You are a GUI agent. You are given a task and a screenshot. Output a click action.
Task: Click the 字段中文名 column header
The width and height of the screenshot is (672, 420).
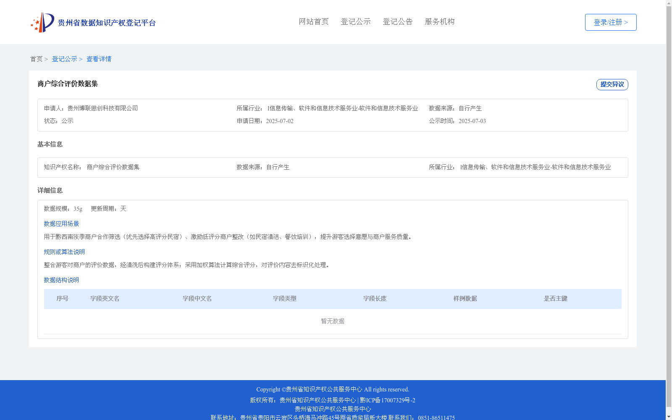tap(197, 299)
